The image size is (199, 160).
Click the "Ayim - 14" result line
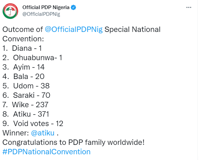pos(23,67)
